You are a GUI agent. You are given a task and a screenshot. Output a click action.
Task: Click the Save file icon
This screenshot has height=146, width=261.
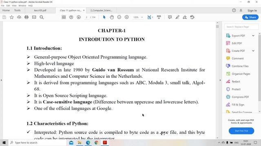click(4, 17)
